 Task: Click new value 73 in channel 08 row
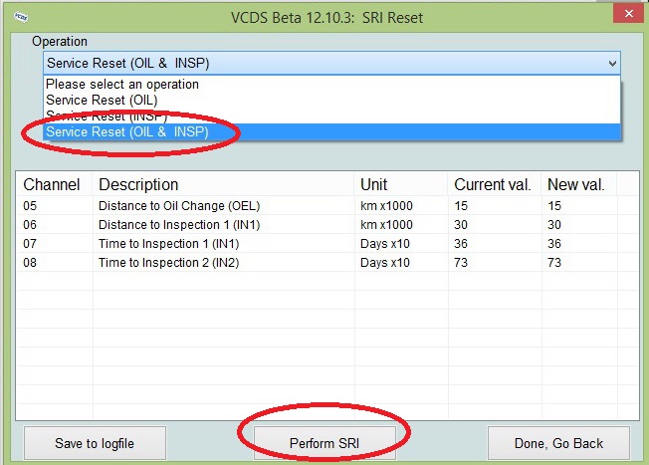coord(554,263)
